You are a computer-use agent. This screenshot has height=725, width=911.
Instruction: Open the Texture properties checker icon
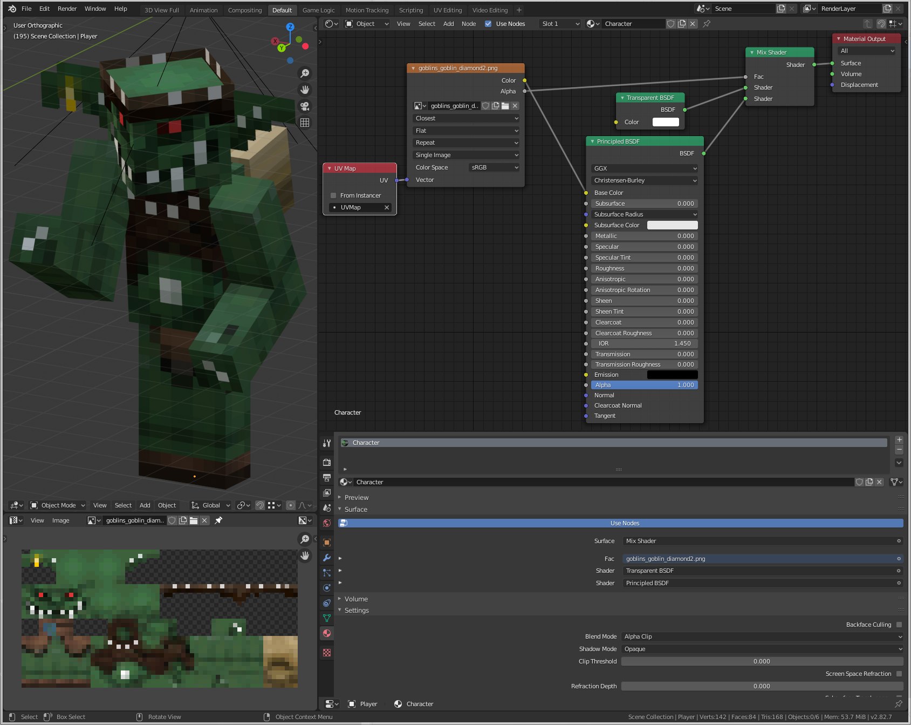point(327,653)
